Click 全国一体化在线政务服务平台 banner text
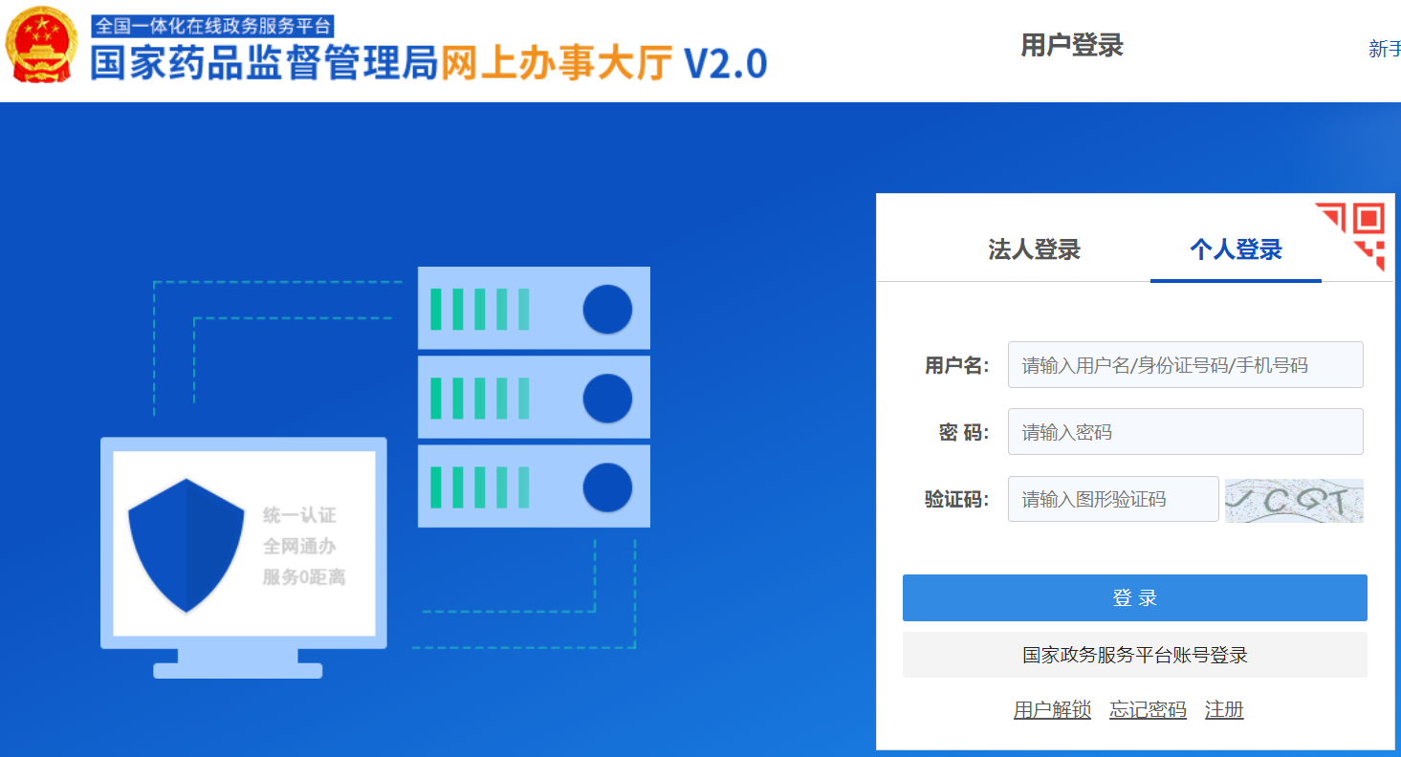The height and width of the screenshot is (757, 1401). pos(212,26)
